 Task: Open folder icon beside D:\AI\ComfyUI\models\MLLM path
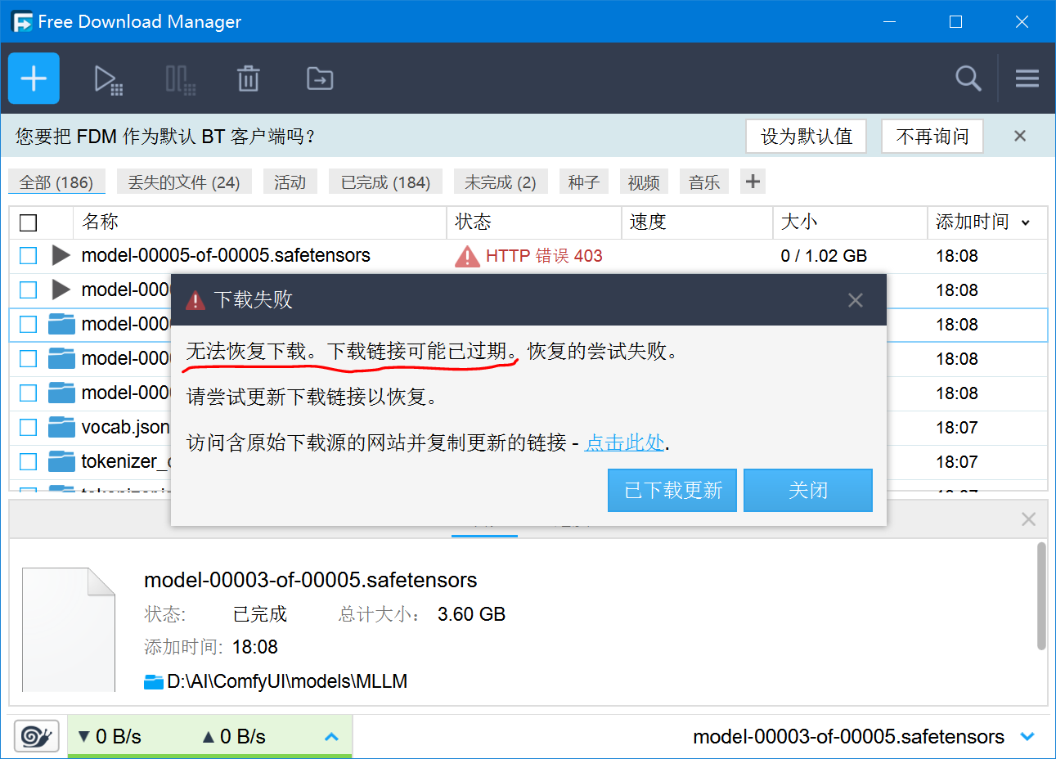click(x=154, y=680)
